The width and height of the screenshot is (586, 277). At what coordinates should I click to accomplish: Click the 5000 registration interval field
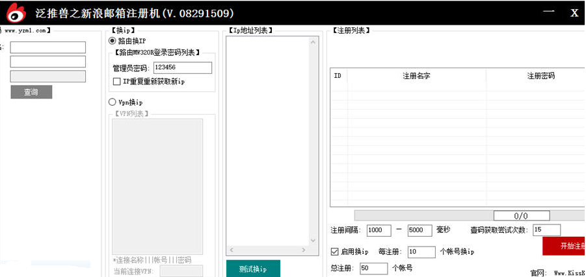(420, 230)
